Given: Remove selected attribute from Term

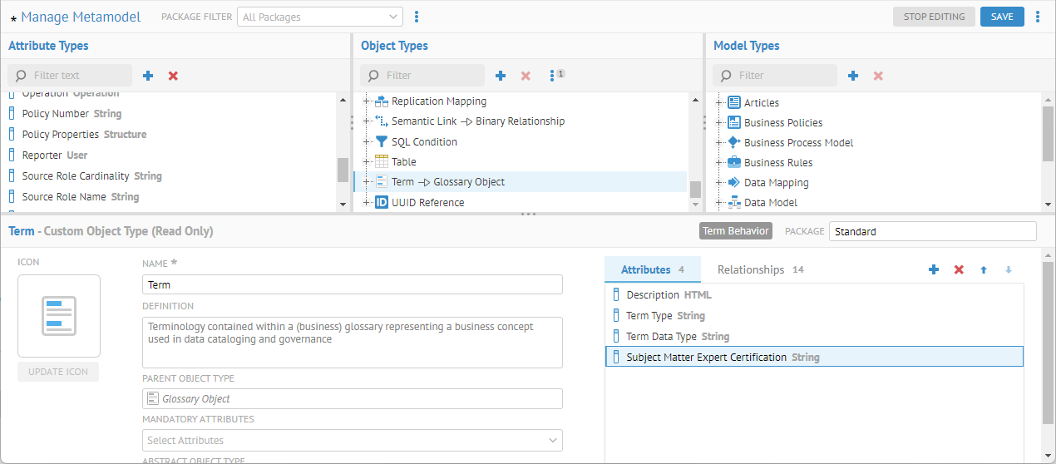Looking at the screenshot, I should pos(959,270).
